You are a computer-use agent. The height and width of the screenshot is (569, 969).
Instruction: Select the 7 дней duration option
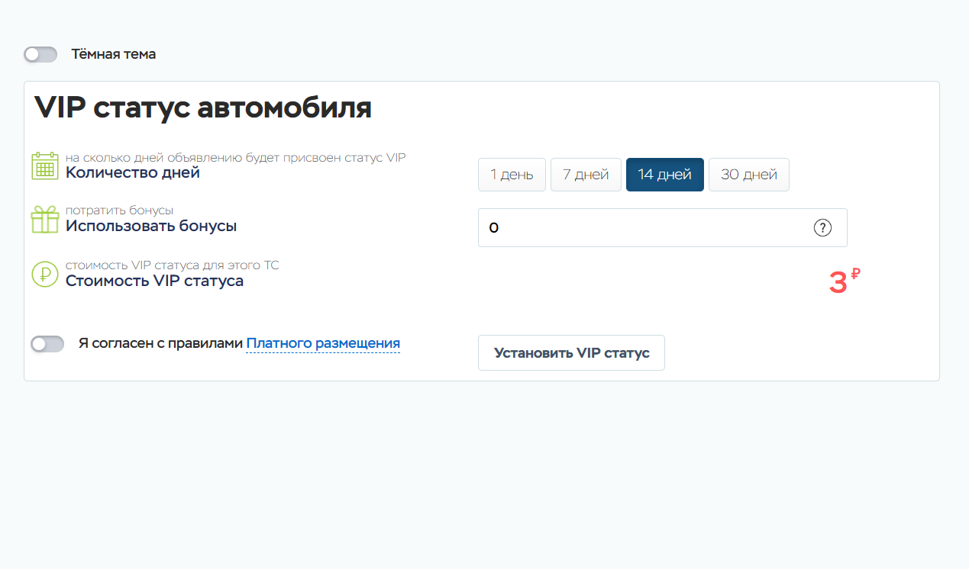[x=586, y=175]
